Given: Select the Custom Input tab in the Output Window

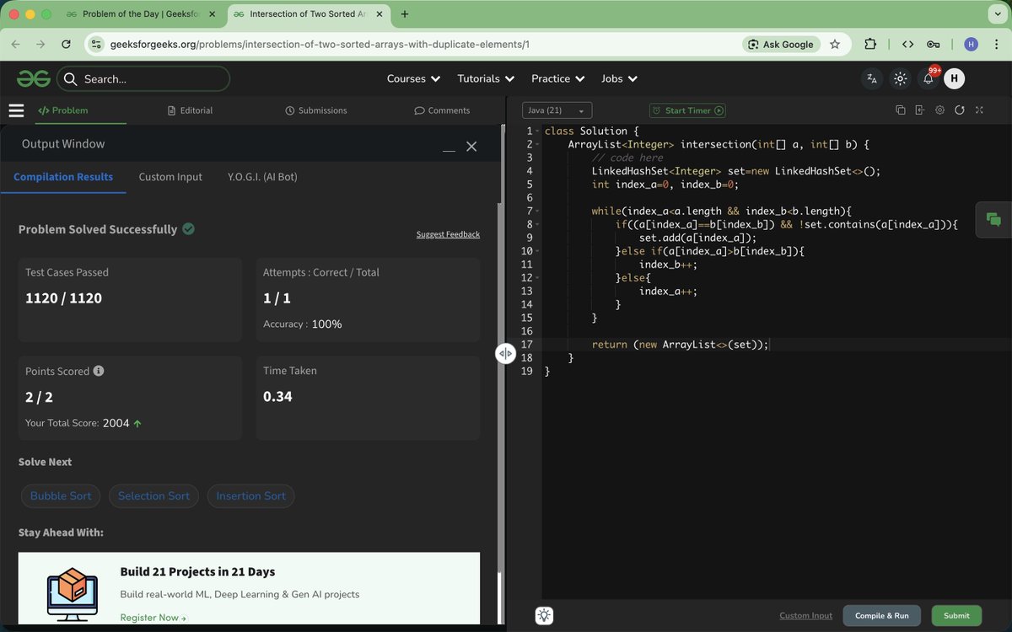Looking at the screenshot, I should pyautogui.click(x=170, y=177).
